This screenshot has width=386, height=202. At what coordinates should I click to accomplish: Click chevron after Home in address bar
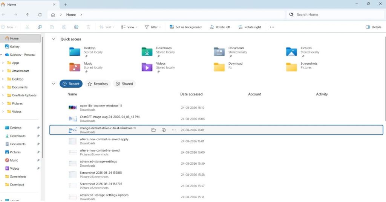pyautogui.click(x=81, y=15)
